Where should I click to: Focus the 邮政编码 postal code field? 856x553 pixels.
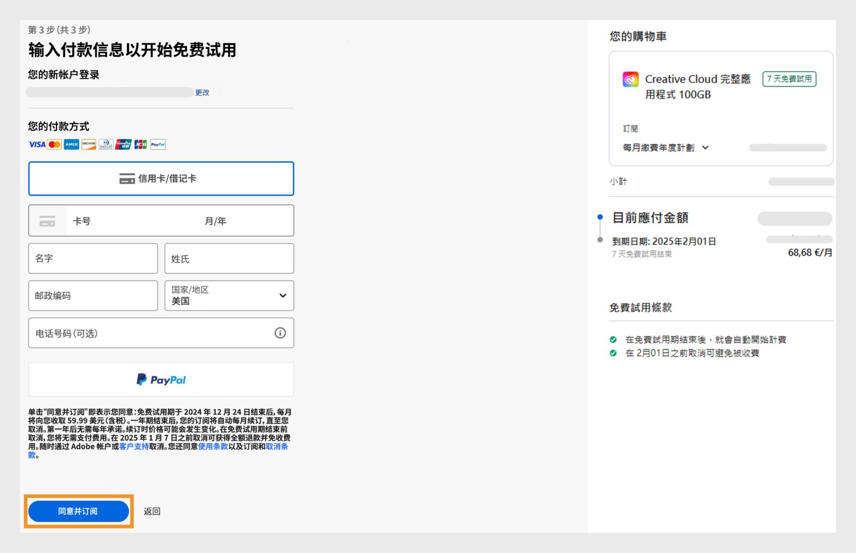pyautogui.click(x=93, y=295)
